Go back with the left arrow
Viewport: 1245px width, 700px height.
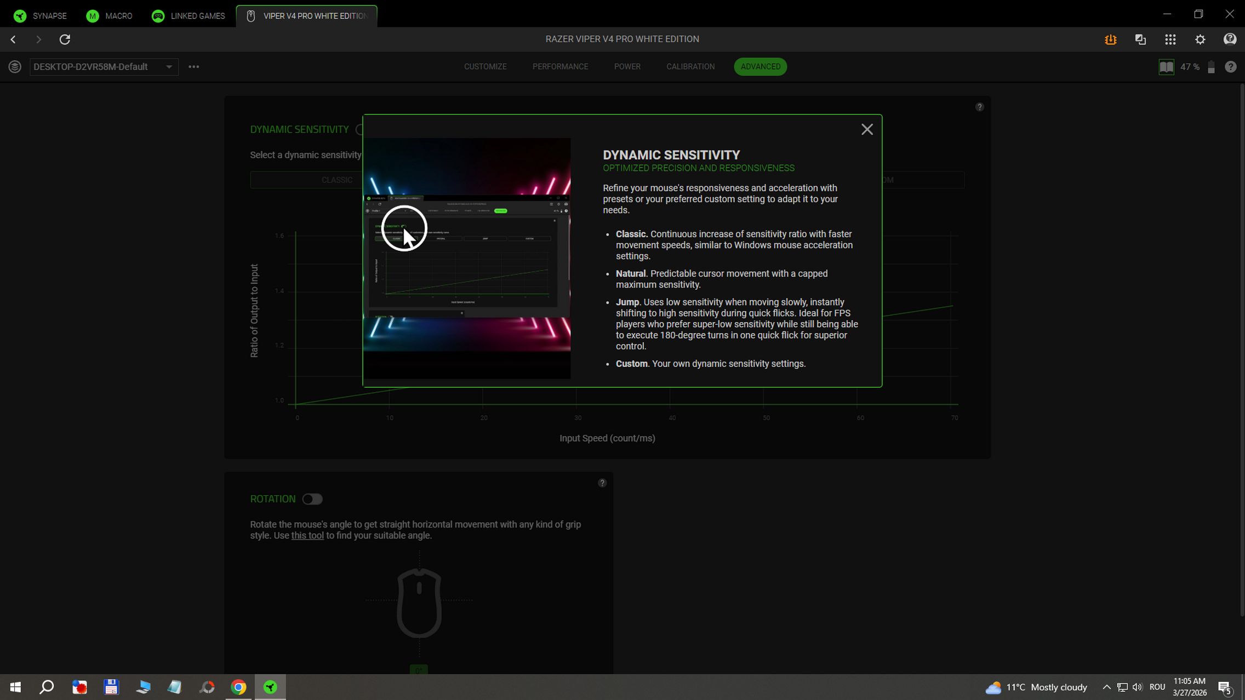pyautogui.click(x=13, y=39)
